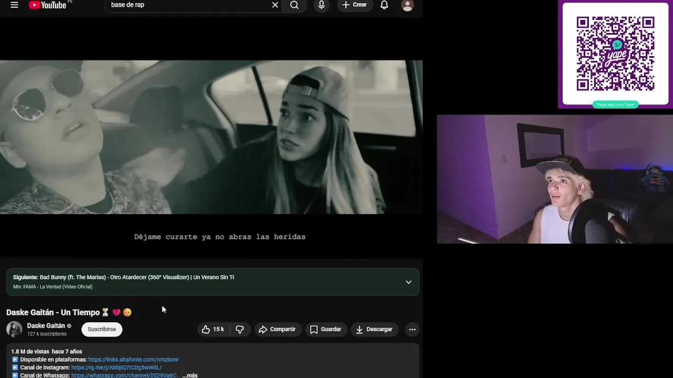Open the Instagram channel ig.me link
673x378 pixels.
(x=116, y=367)
